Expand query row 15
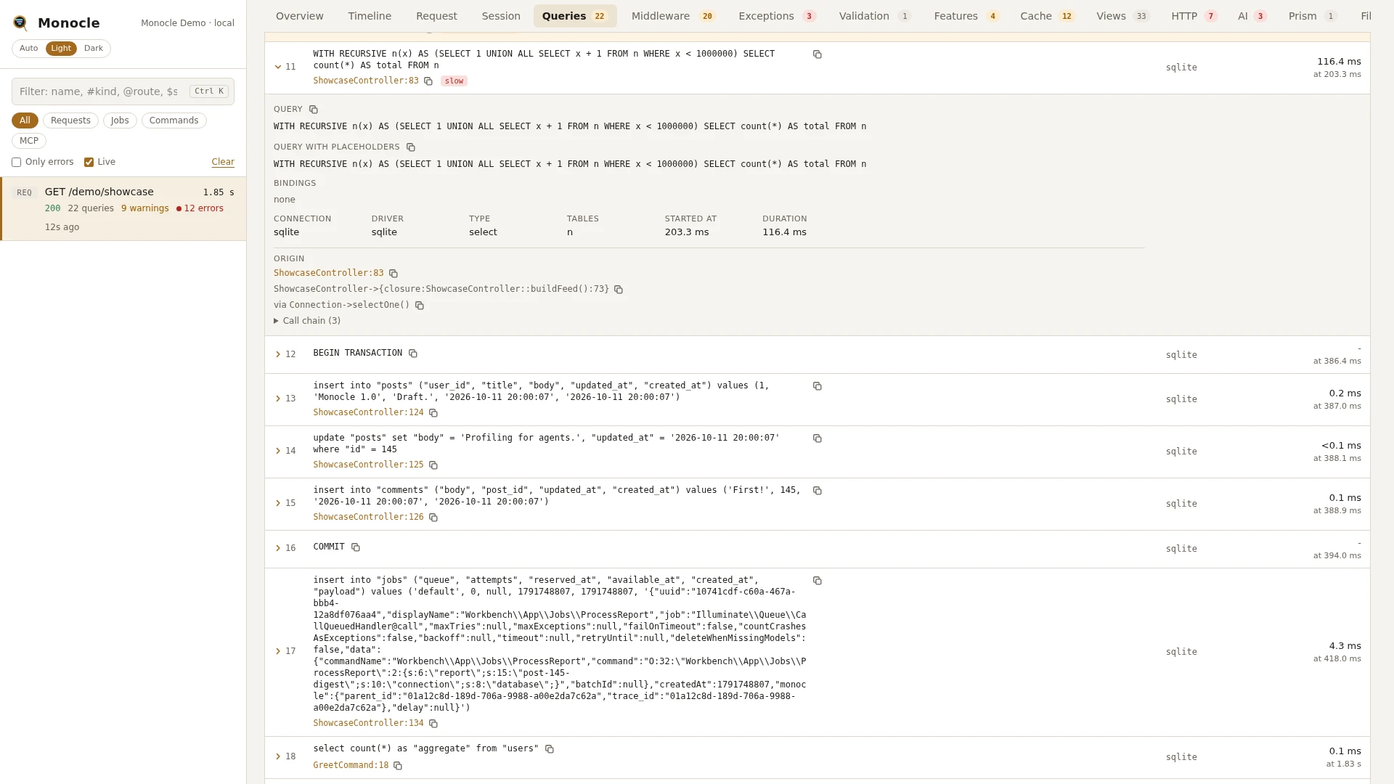Image resolution: width=1394 pixels, height=784 pixels. 278,503
